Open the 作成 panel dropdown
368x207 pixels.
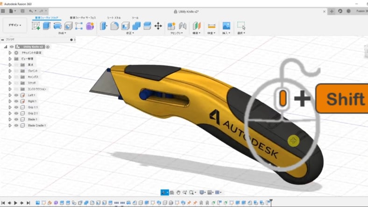pos(62,33)
